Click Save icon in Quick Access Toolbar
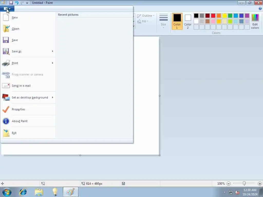 click(11, 3)
